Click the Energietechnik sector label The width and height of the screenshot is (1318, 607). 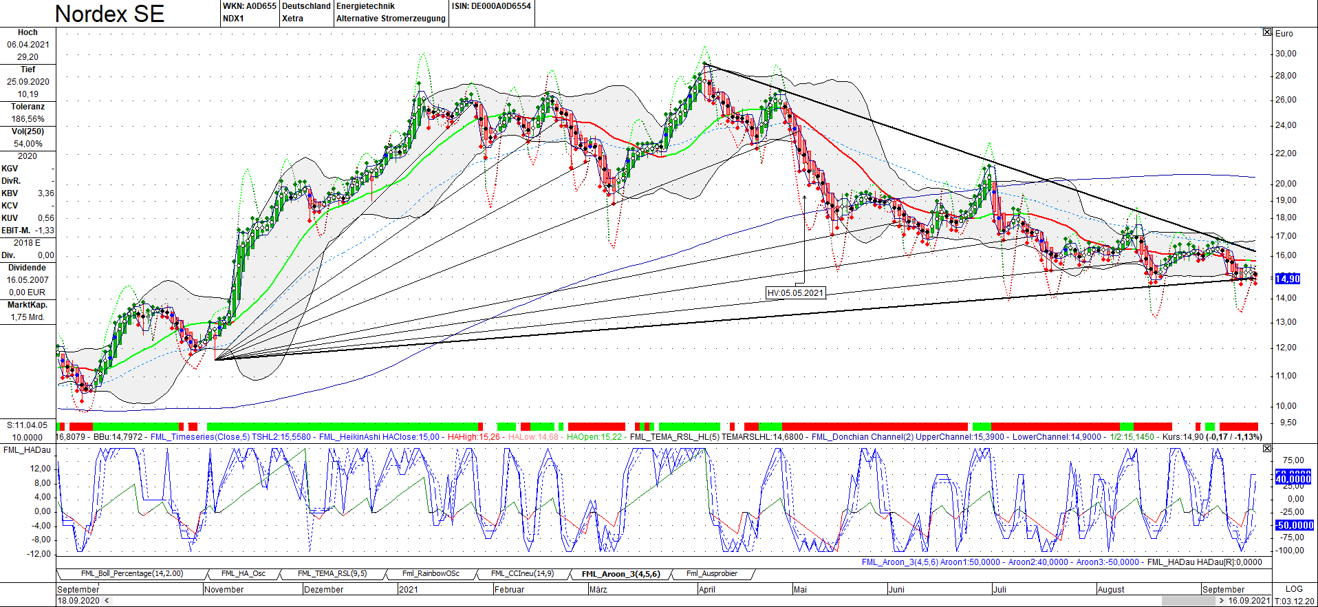(x=365, y=6)
